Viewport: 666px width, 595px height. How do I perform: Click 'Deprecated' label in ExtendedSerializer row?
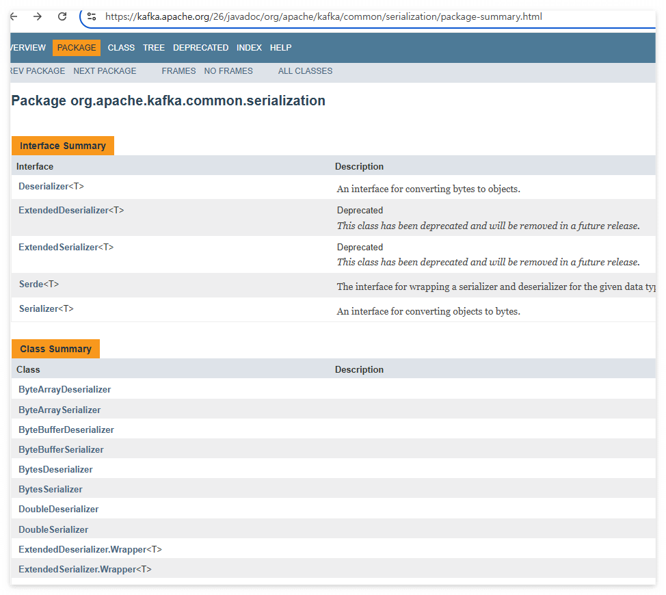tap(360, 247)
